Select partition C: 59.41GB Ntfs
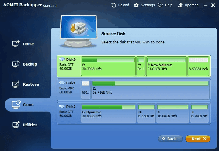This screenshot has height=151, width=219. (x=150, y=90)
